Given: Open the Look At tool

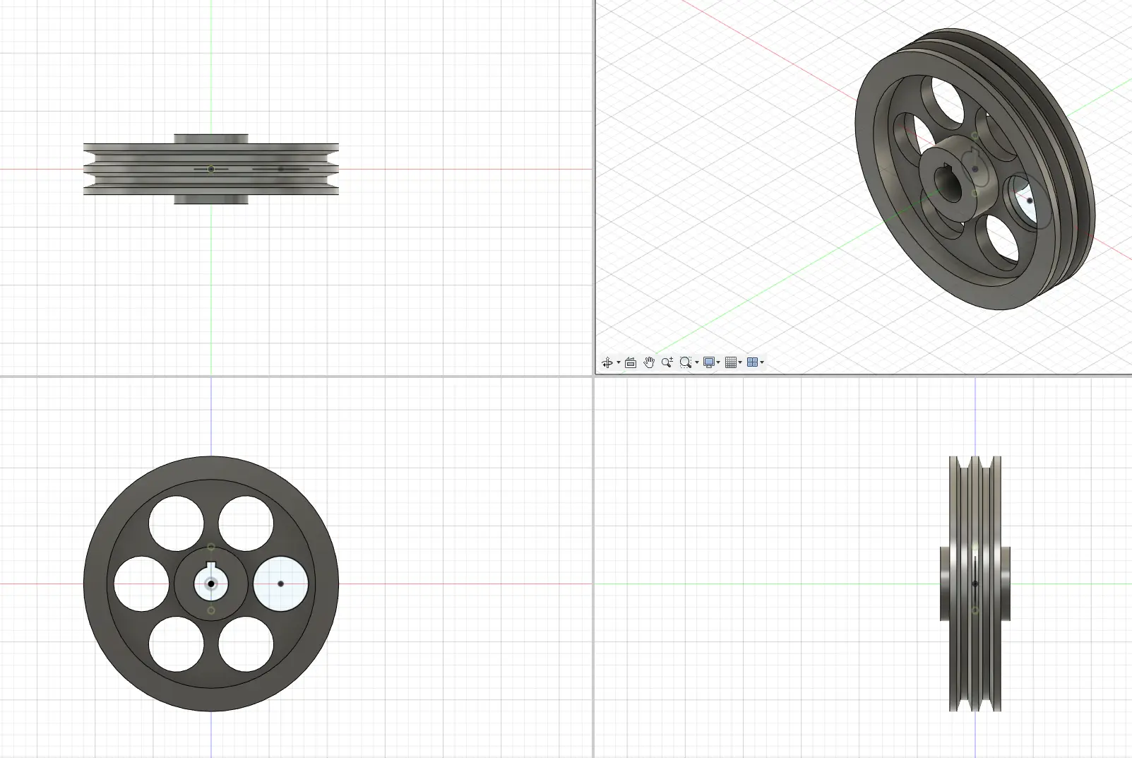Looking at the screenshot, I should [631, 363].
